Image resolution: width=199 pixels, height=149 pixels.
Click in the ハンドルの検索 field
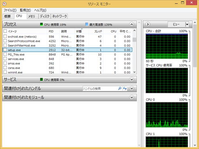(x=100, y=88)
